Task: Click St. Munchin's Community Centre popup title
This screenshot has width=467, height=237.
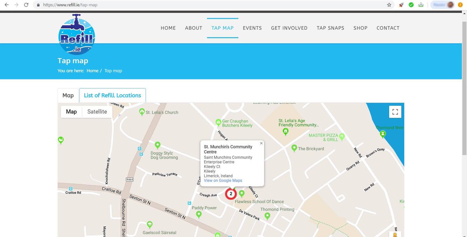Action: coord(228,149)
